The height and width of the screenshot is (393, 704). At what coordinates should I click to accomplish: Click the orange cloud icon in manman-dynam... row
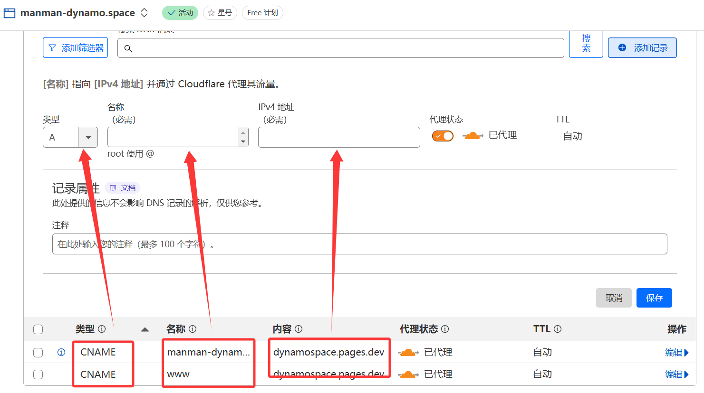coord(408,352)
